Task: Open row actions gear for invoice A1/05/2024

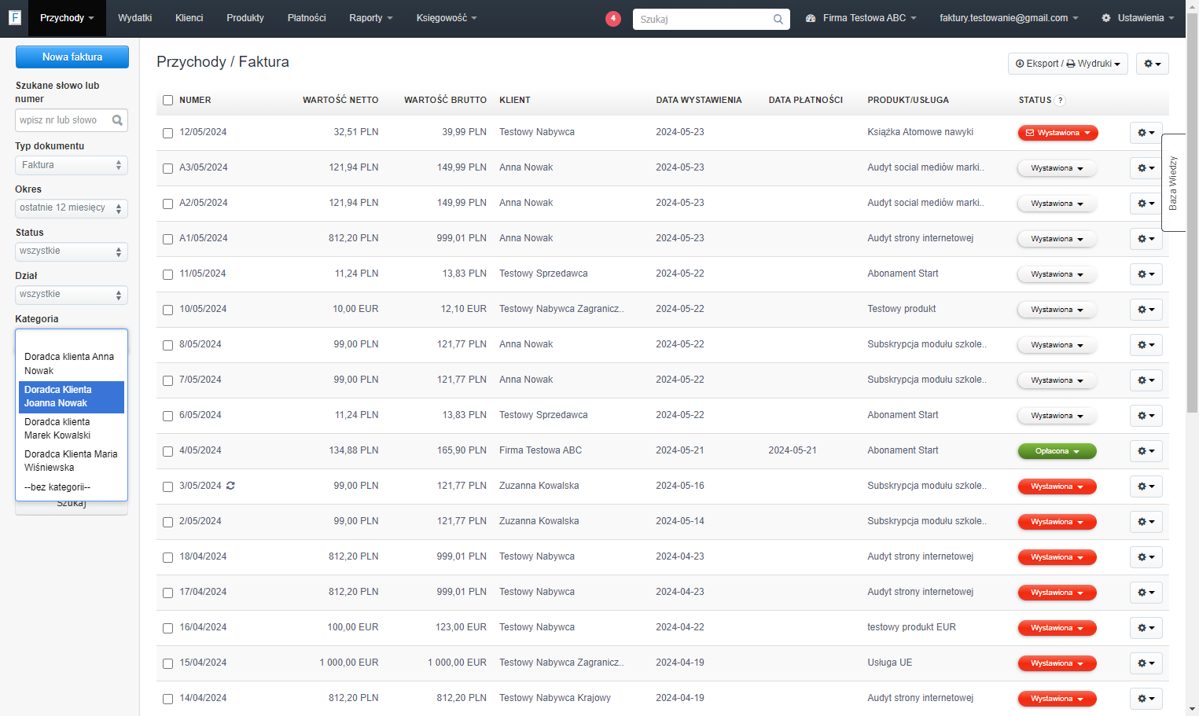Action: (x=1146, y=239)
